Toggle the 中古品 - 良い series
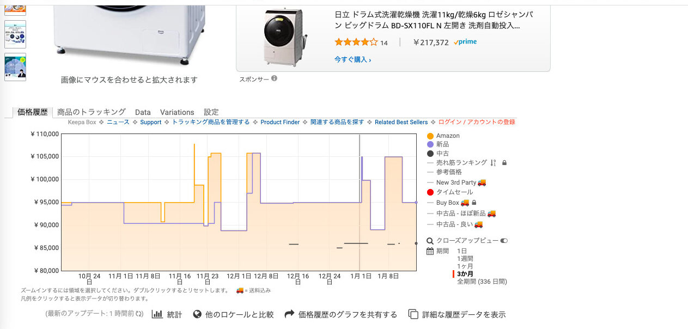This screenshot has height=329, width=688. [x=455, y=224]
